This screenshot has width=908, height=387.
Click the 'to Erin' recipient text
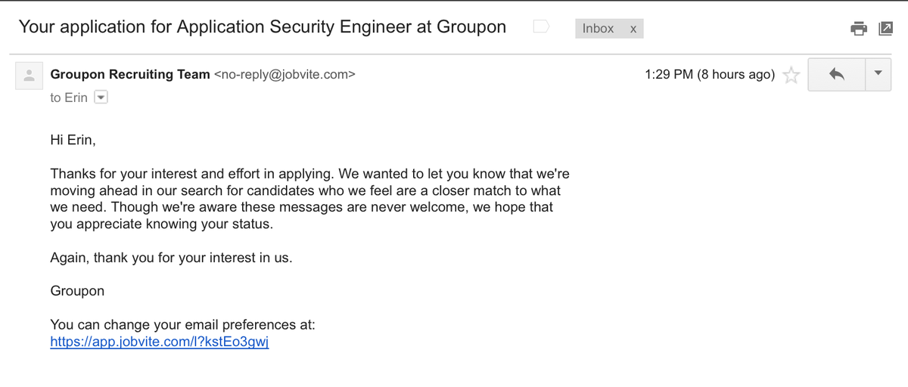coord(69,98)
